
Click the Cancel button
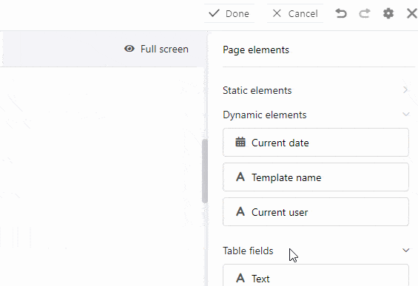tap(295, 13)
